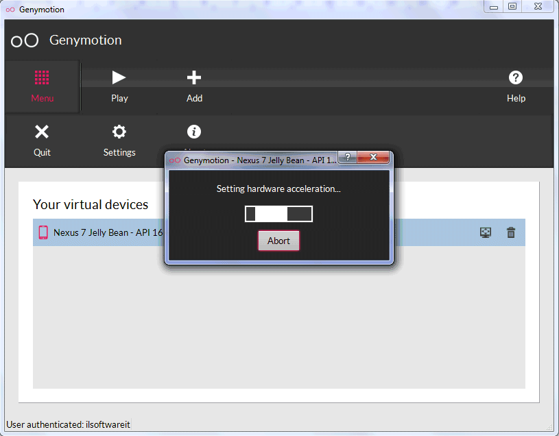Maximize the Genymotion main window
559x436 pixels.
point(512,7)
